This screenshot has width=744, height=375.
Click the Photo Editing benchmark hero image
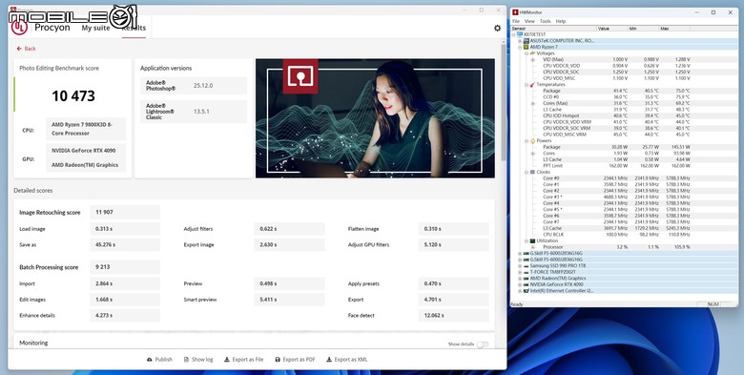(375, 118)
